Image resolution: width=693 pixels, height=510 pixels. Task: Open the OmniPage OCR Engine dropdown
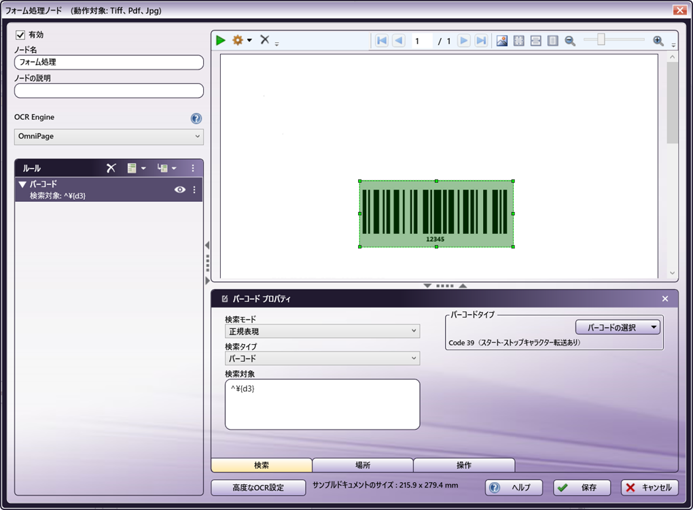coord(109,137)
